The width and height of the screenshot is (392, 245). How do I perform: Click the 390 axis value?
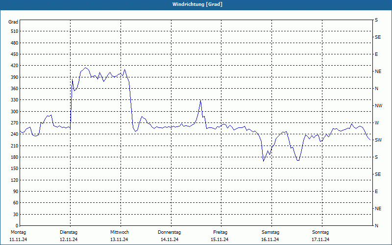click(x=15, y=77)
